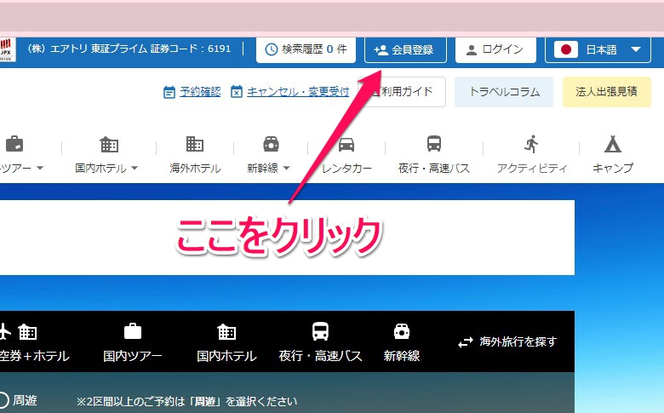
Task: Click the 法人出張見積 button
Action: pyautogui.click(x=606, y=92)
